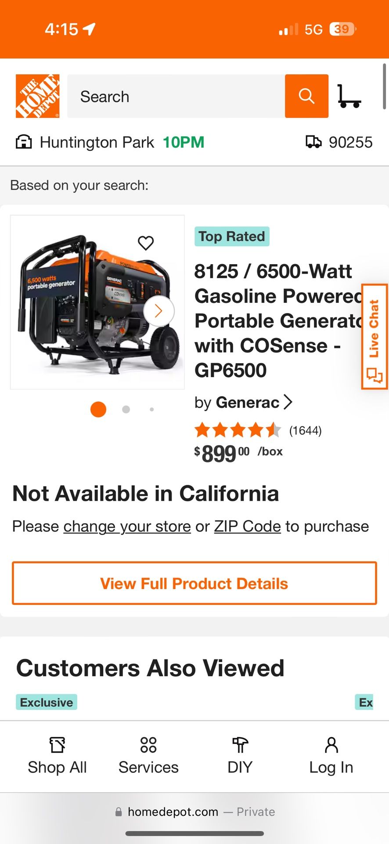Image resolution: width=389 pixels, height=844 pixels.
Task: Show next product image arrow
Action: [158, 311]
